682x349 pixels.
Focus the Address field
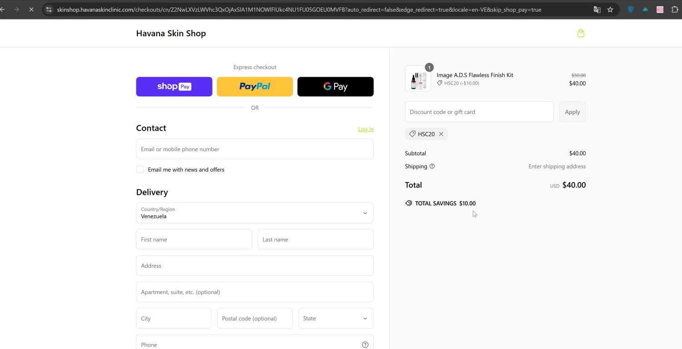[x=255, y=265]
